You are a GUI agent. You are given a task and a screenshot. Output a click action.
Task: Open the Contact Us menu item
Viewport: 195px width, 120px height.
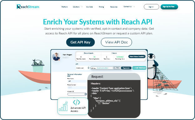point(127,7)
